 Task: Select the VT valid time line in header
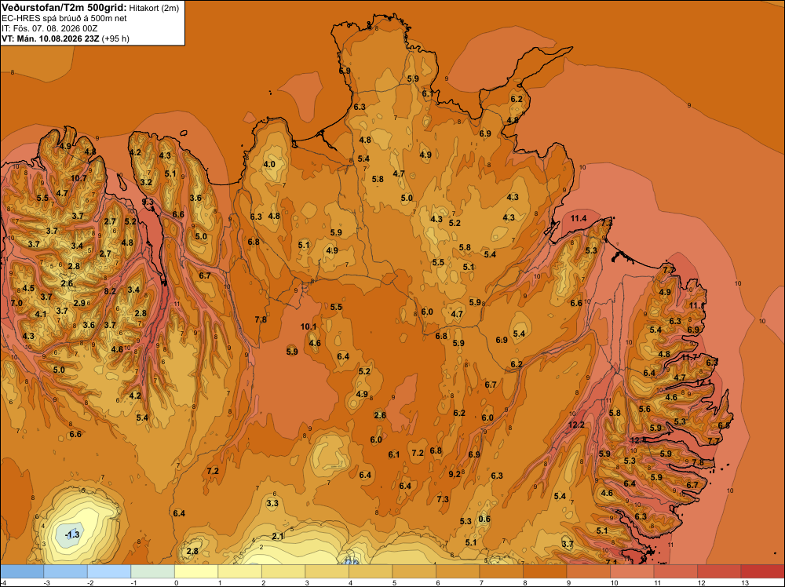pyautogui.click(x=66, y=38)
